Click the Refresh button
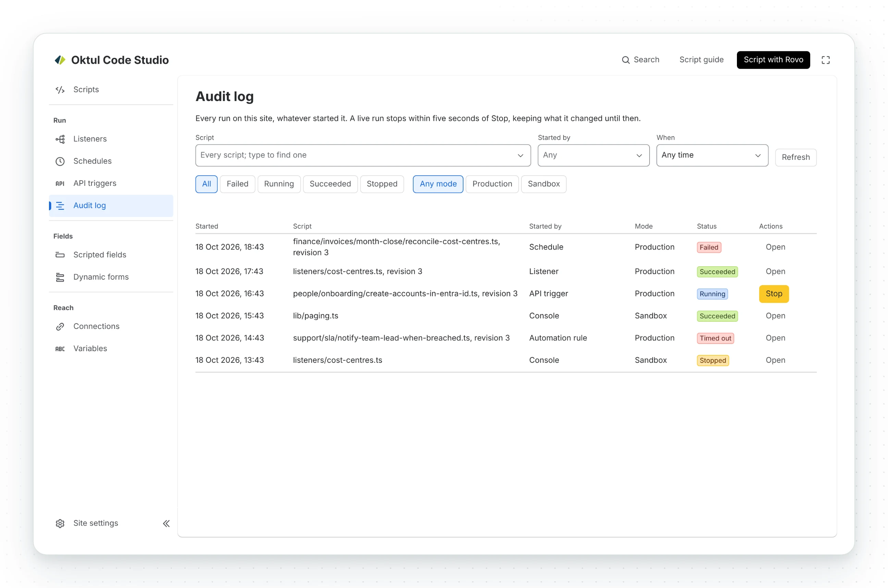This screenshot has height=588, width=888. point(796,157)
